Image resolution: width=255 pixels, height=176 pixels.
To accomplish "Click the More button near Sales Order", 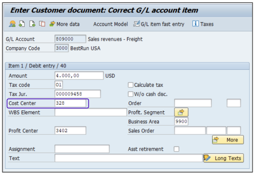I will point(228,140).
